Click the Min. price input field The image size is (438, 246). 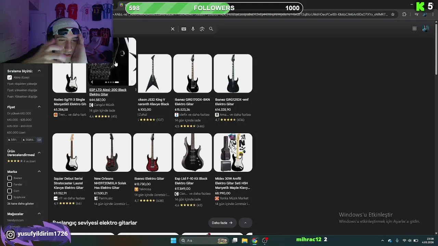(x=14, y=140)
